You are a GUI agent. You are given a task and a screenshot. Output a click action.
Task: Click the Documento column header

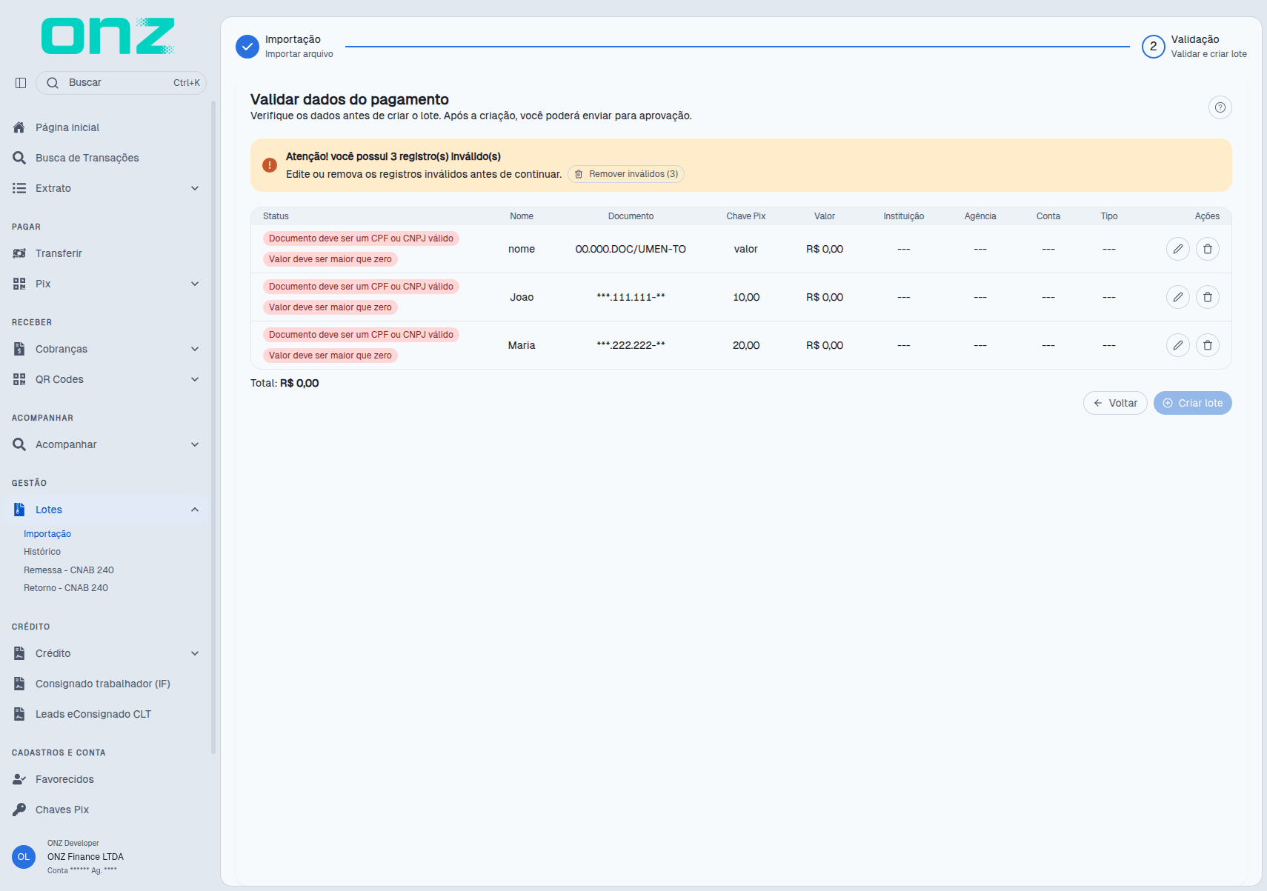click(x=631, y=216)
